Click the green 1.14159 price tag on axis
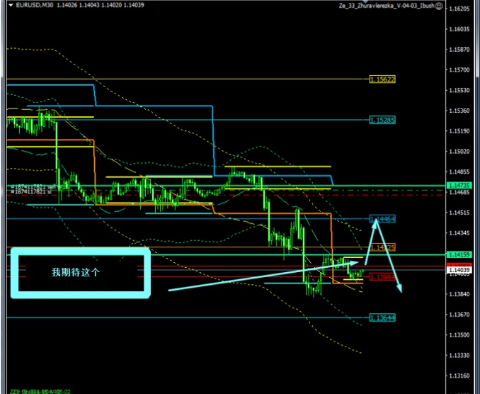 (455, 254)
